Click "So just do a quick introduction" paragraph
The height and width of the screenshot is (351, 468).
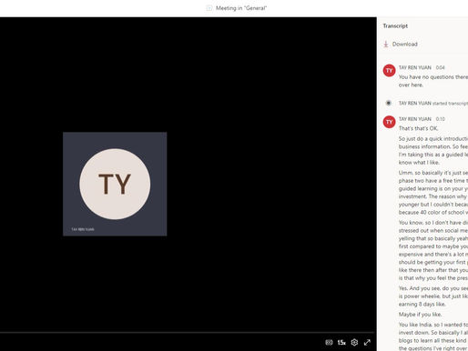coord(433,151)
